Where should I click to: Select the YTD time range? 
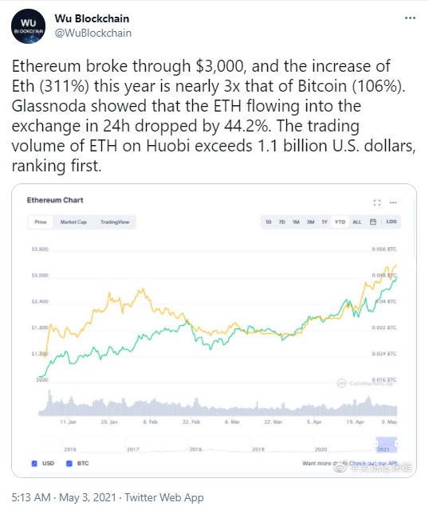click(x=340, y=222)
